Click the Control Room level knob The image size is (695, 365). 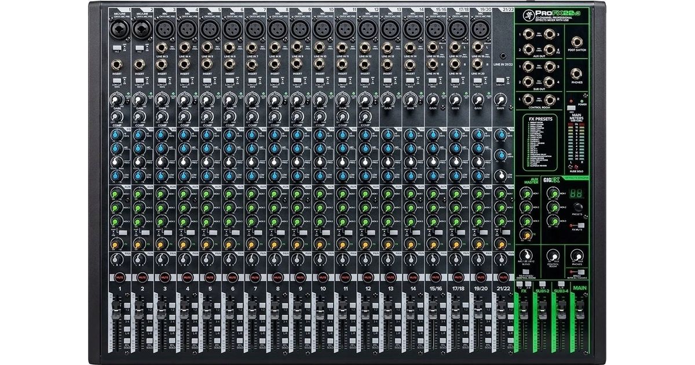[x=552, y=256]
